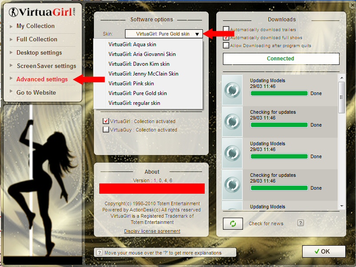
Task: Click question mark icon in hint bar
Action: tap(99, 252)
